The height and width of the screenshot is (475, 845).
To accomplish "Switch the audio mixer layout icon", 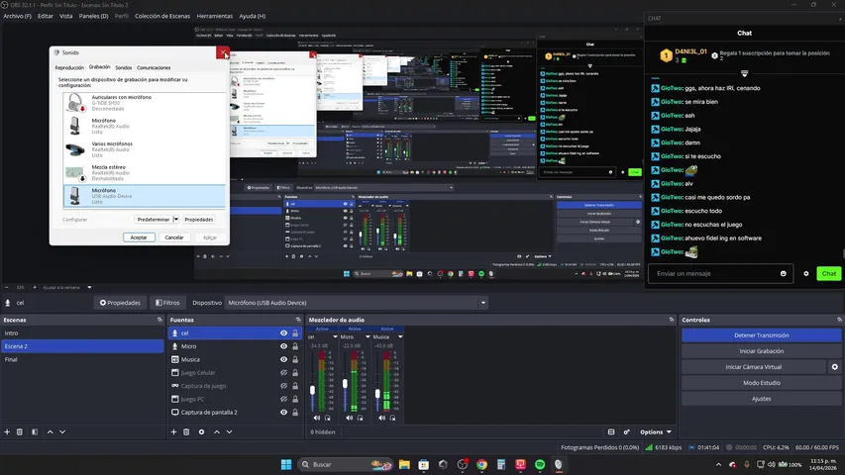I will [x=611, y=431].
